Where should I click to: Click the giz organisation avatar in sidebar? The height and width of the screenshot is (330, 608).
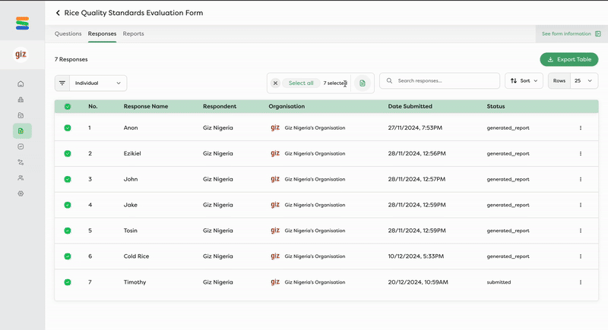click(x=21, y=54)
